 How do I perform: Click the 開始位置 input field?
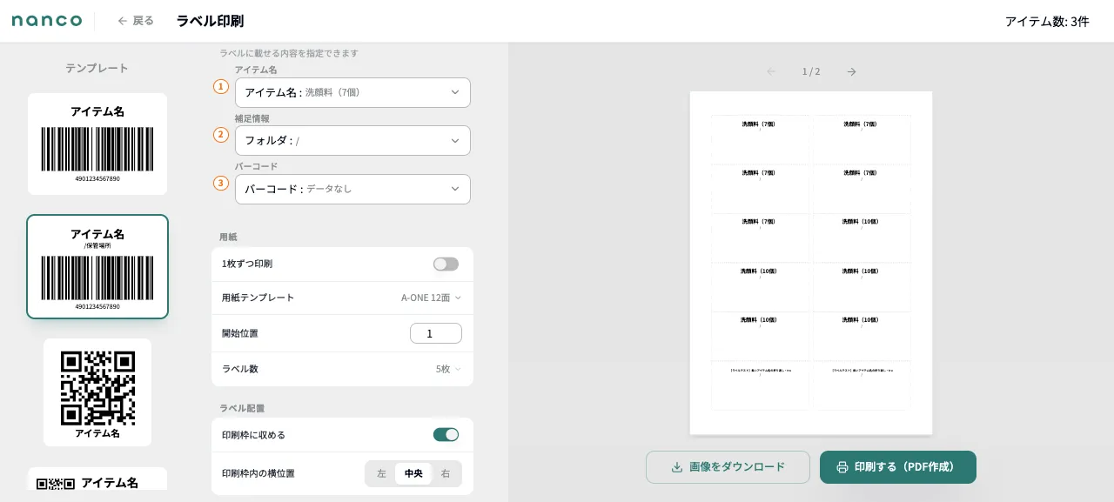click(436, 333)
